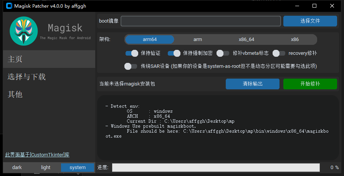This screenshot has width=344, height=176.
Task: Minimize the Magisk Patcher window
Action: [x=297, y=6]
